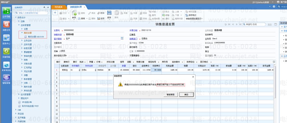Open the 消息任务 sidebar icon
The height and width of the screenshot is (123, 287).
(x=6, y=26)
